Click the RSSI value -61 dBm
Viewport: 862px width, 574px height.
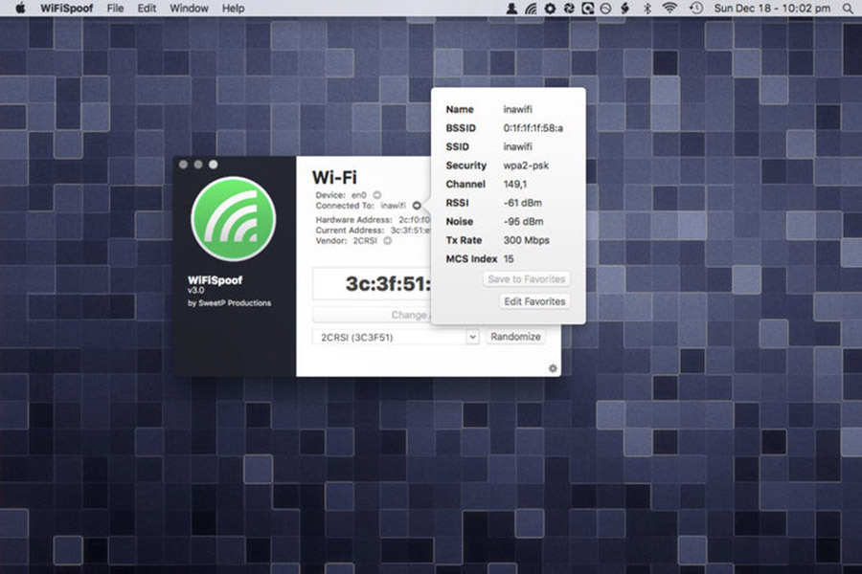[x=523, y=203]
